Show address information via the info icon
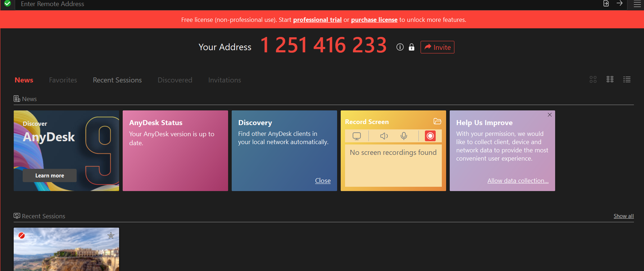Viewport: 644px width, 271px height. [400, 47]
